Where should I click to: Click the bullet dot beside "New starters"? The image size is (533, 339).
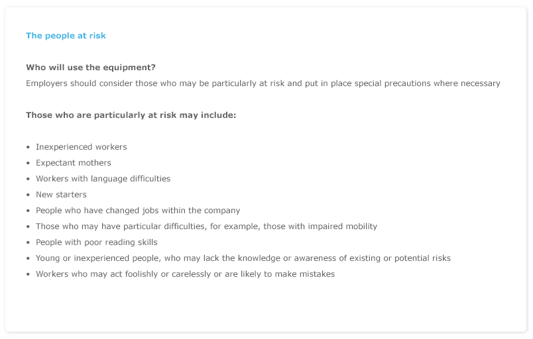pyautogui.click(x=28, y=195)
